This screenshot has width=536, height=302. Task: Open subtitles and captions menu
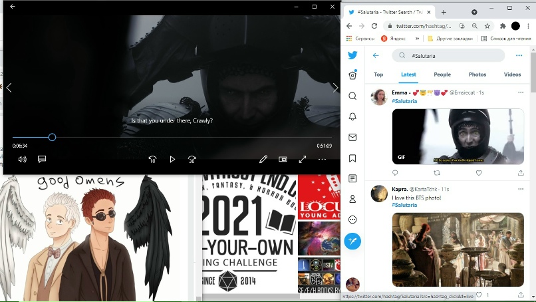tap(41, 160)
